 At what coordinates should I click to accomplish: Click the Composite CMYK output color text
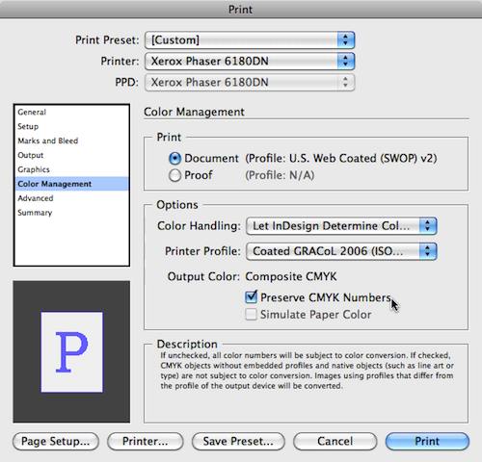(x=291, y=276)
